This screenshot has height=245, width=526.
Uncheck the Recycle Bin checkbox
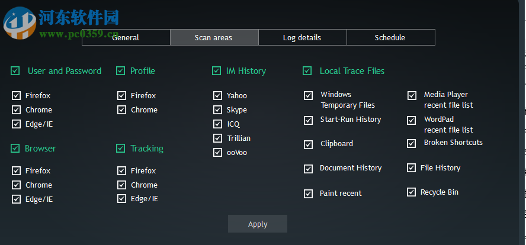tap(411, 192)
